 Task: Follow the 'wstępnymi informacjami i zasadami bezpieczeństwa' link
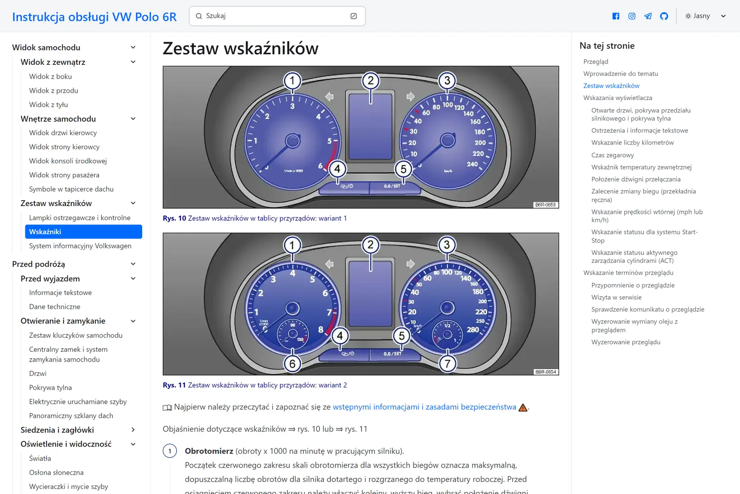424,407
